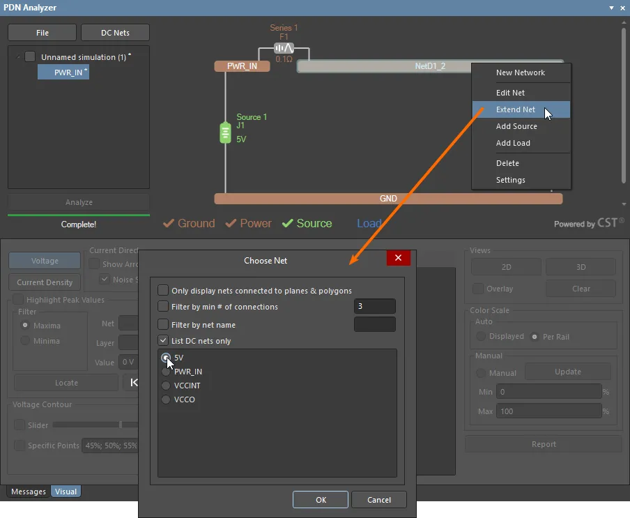Choose Add Source from context menu

coord(521,126)
